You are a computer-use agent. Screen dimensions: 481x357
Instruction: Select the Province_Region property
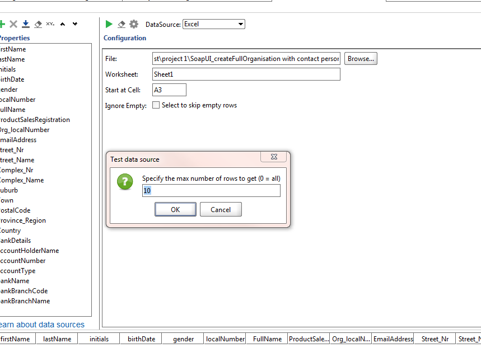tap(45, 220)
